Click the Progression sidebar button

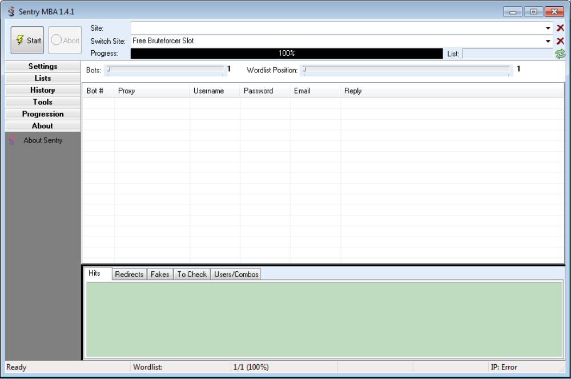[x=43, y=114]
